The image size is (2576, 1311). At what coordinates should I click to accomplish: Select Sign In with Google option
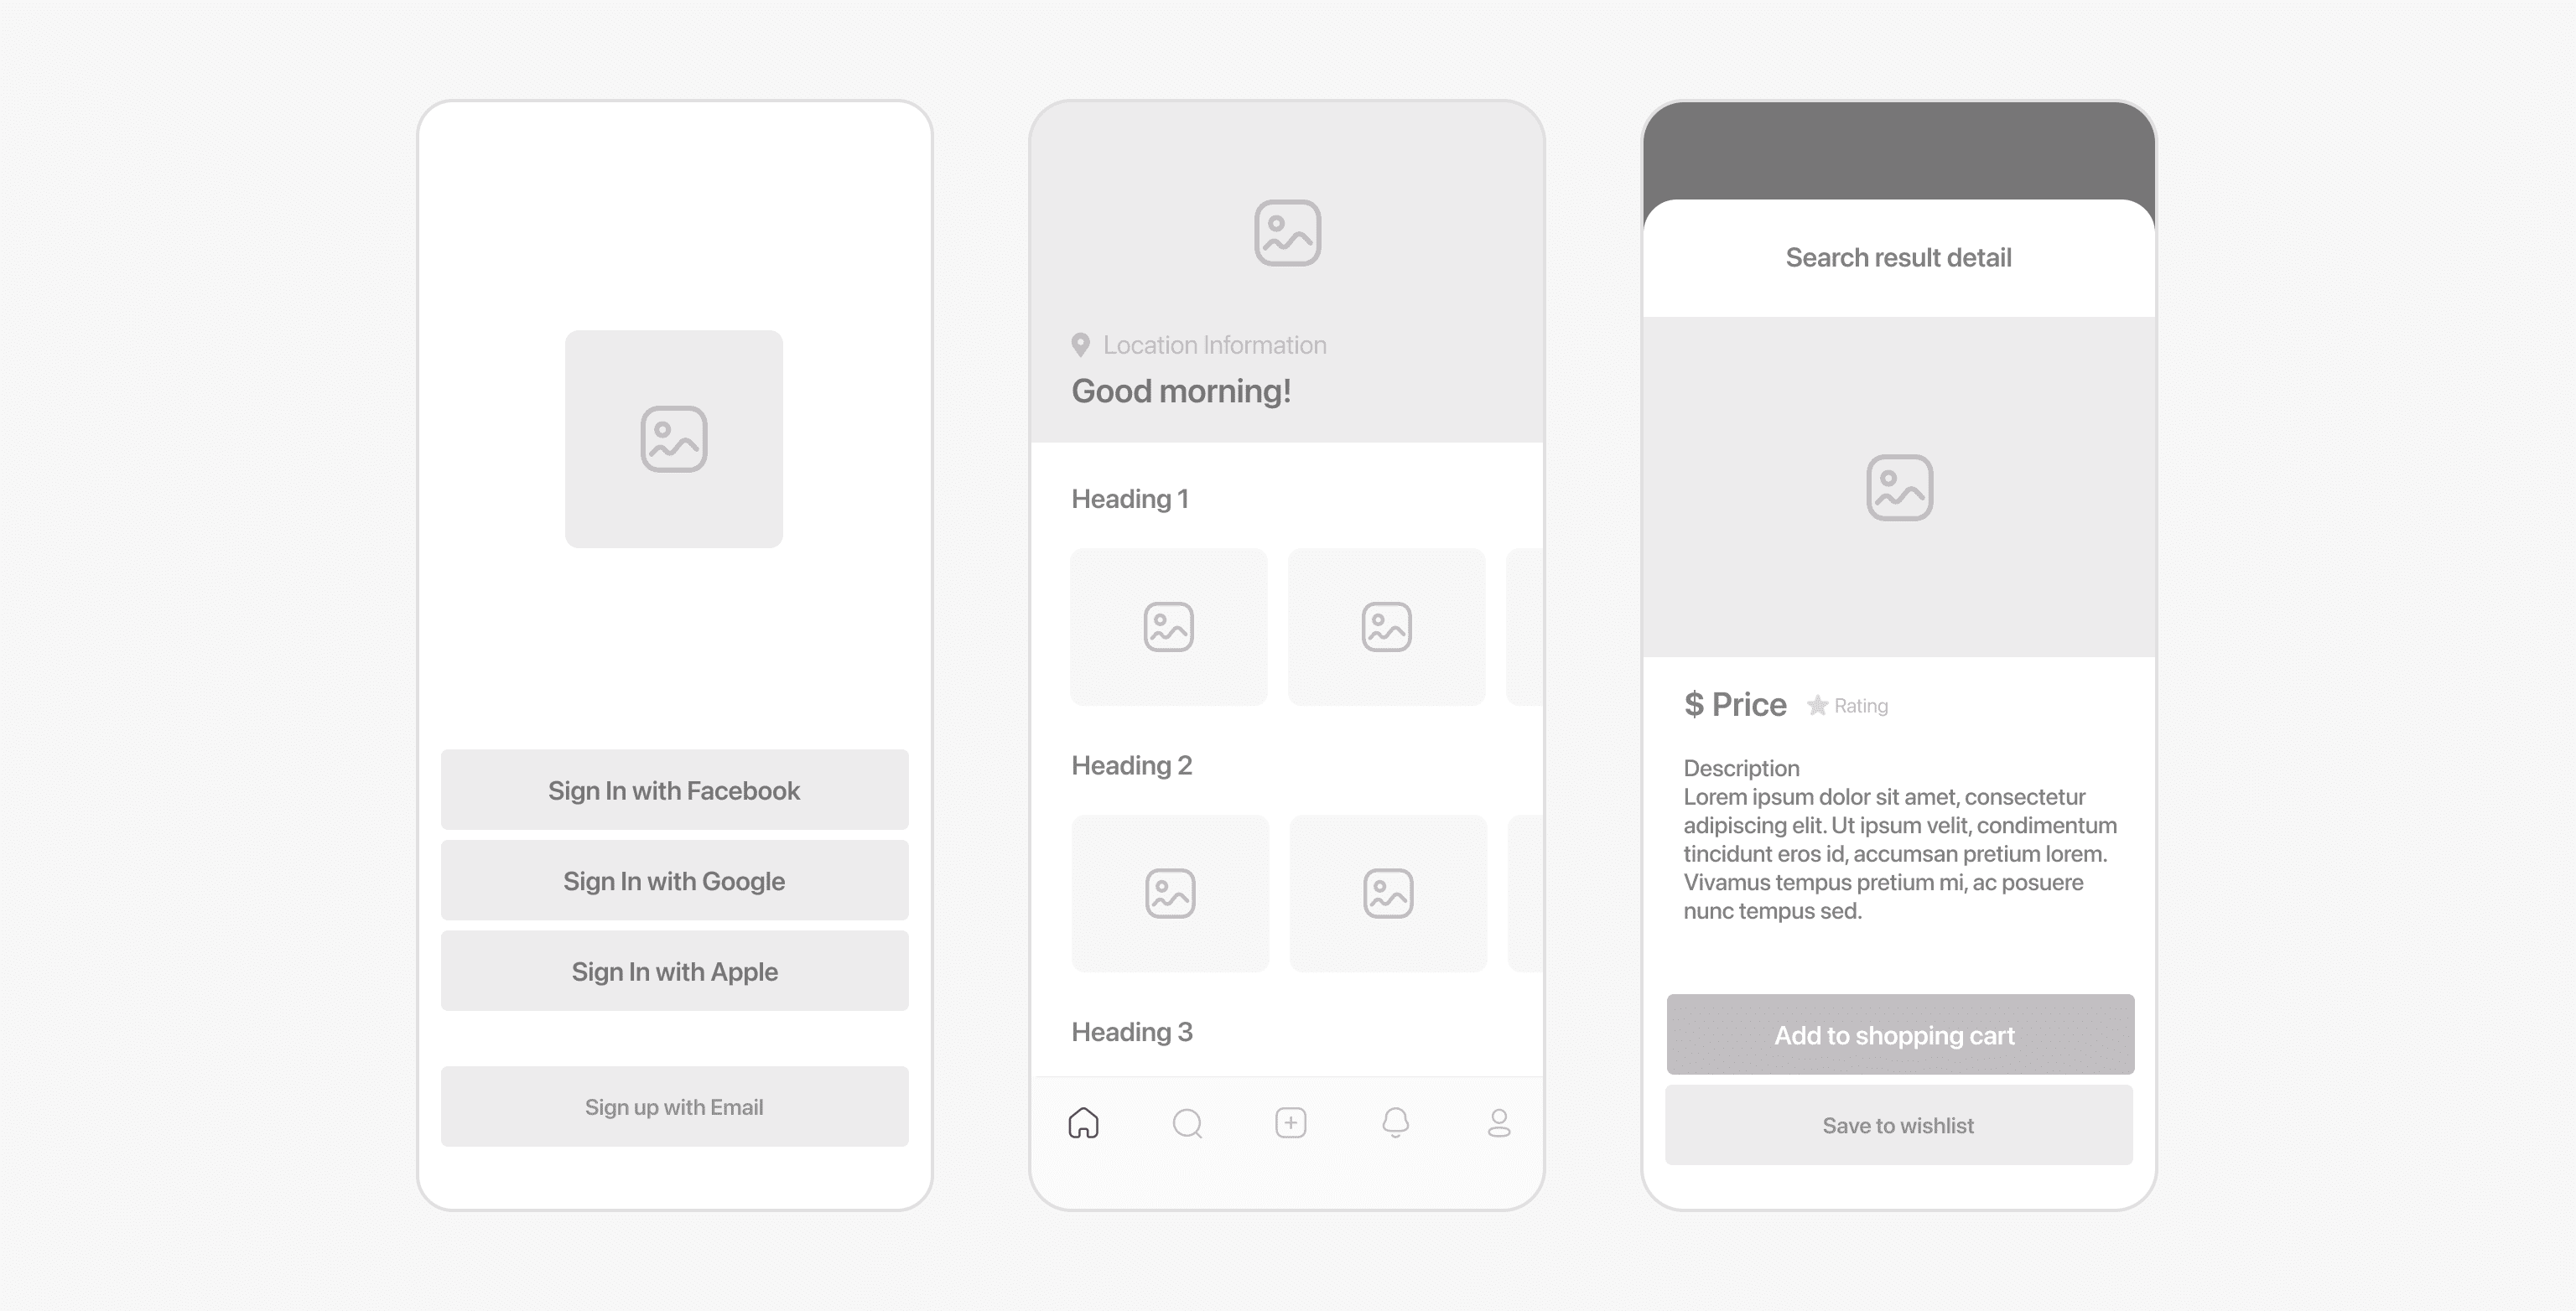pos(674,879)
